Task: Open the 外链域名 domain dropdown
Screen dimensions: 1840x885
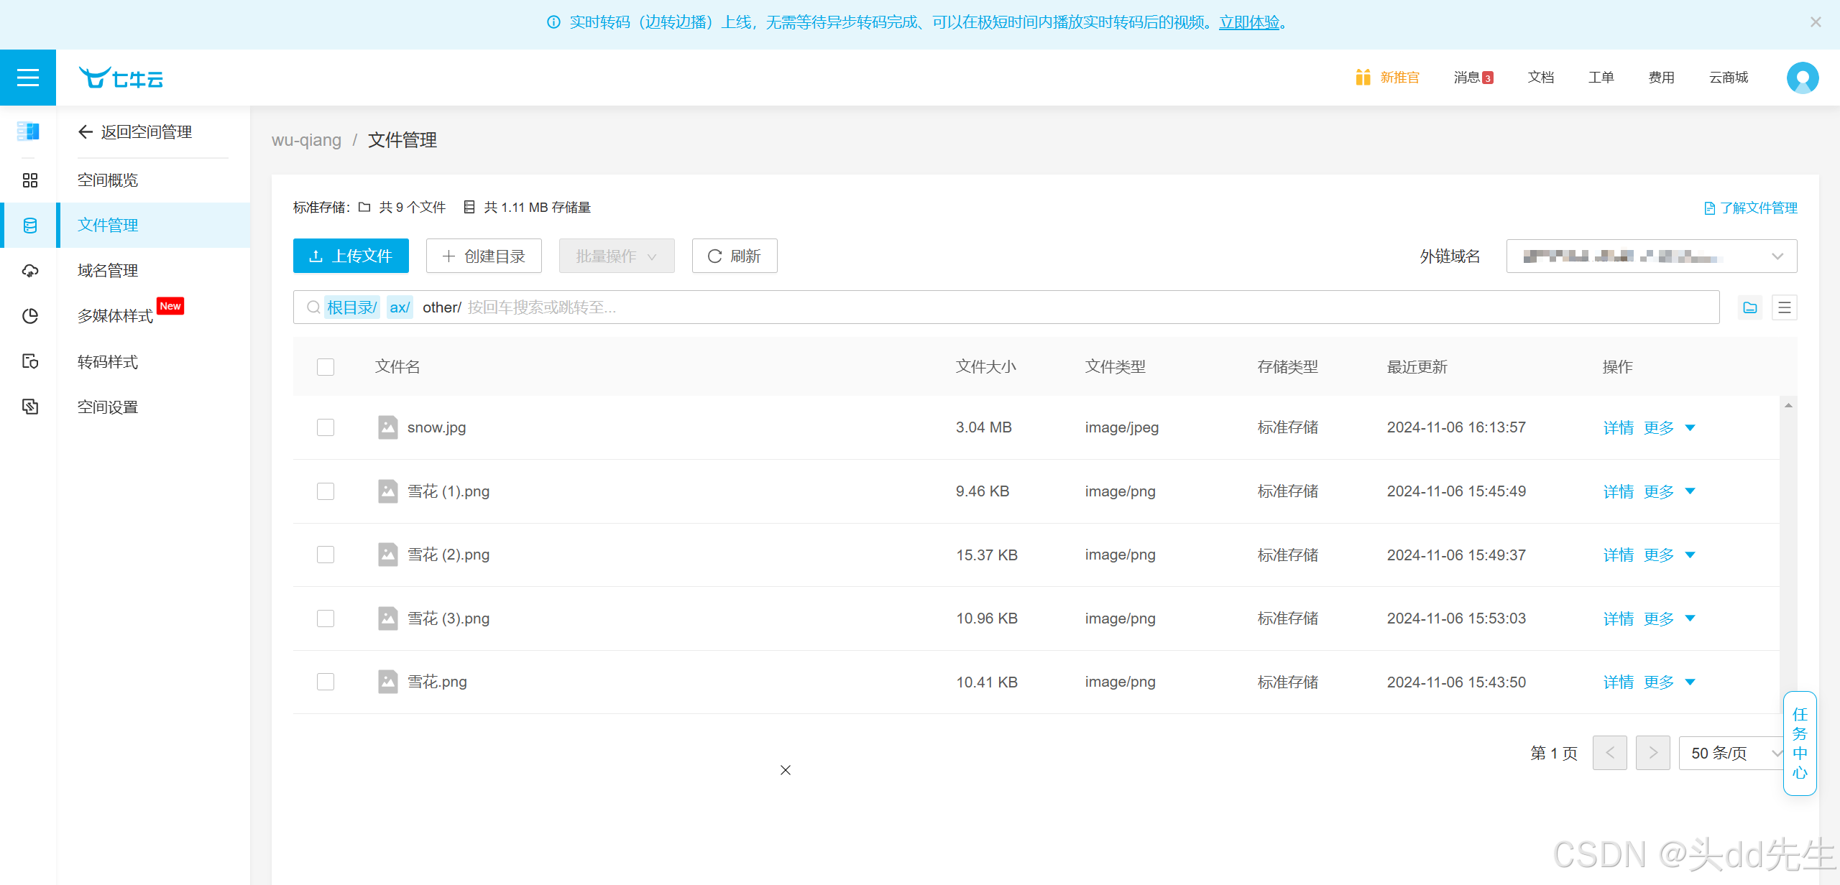Action: tap(1651, 256)
